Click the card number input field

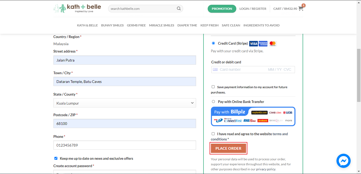click(x=242, y=70)
